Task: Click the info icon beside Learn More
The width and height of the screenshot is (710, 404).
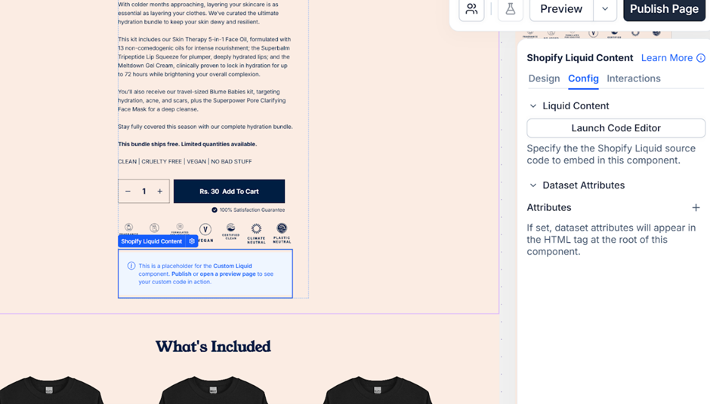Action: (700, 58)
